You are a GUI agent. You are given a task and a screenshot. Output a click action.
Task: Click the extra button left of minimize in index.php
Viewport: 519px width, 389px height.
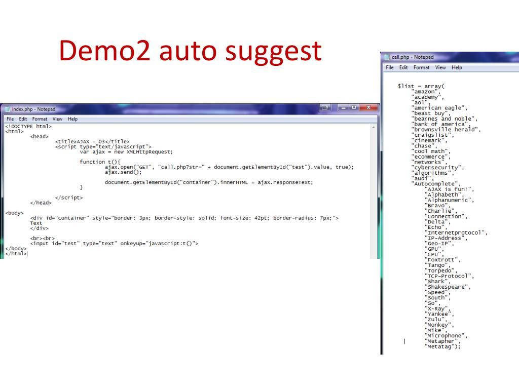point(325,107)
